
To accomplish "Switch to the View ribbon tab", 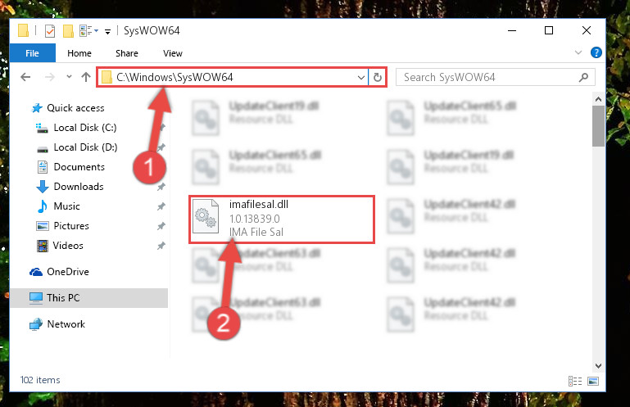I will (173, 53).
